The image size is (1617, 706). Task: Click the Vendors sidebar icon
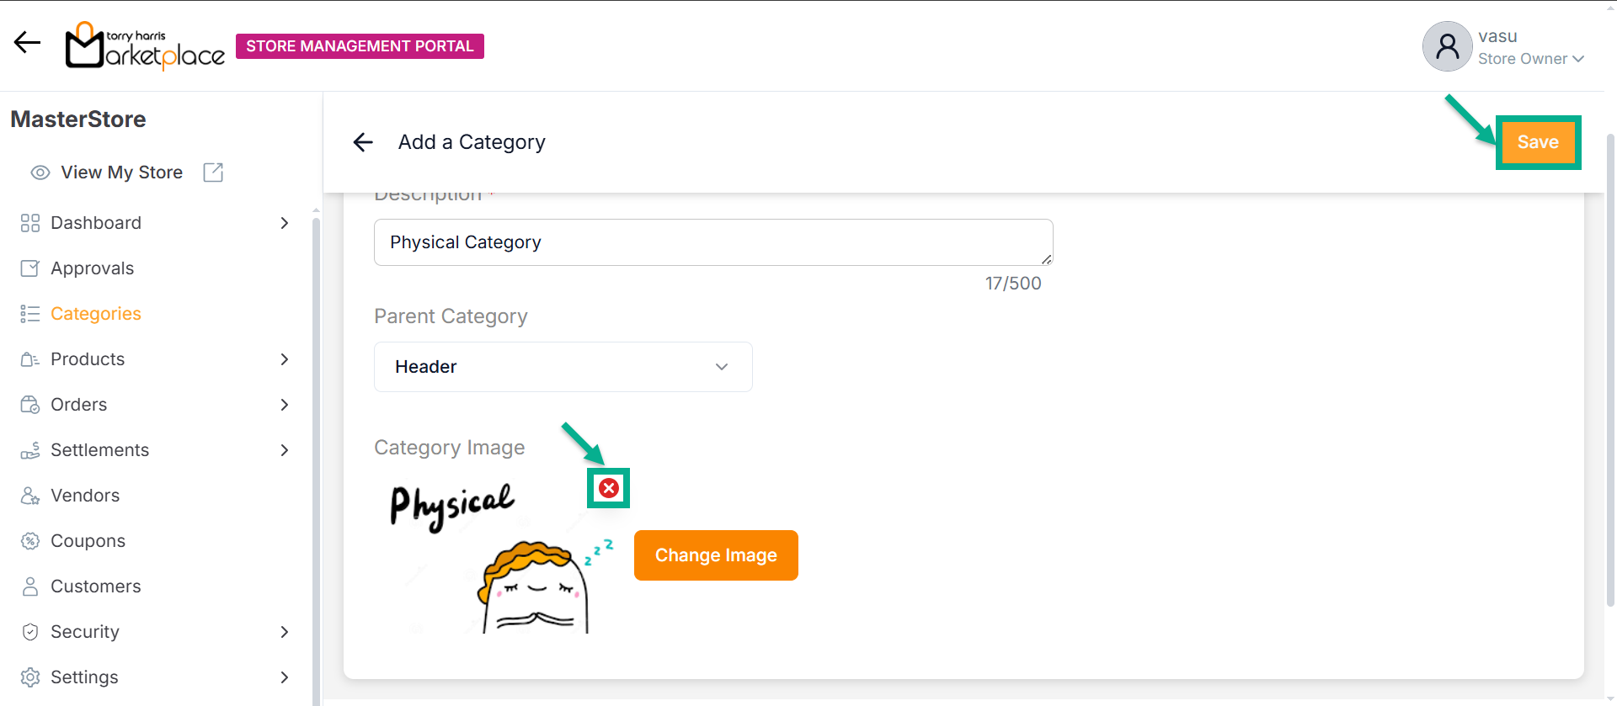pos(30,496)
